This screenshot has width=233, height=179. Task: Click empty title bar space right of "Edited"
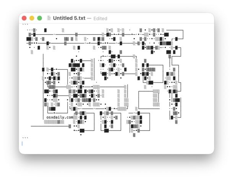coord(160,18)
